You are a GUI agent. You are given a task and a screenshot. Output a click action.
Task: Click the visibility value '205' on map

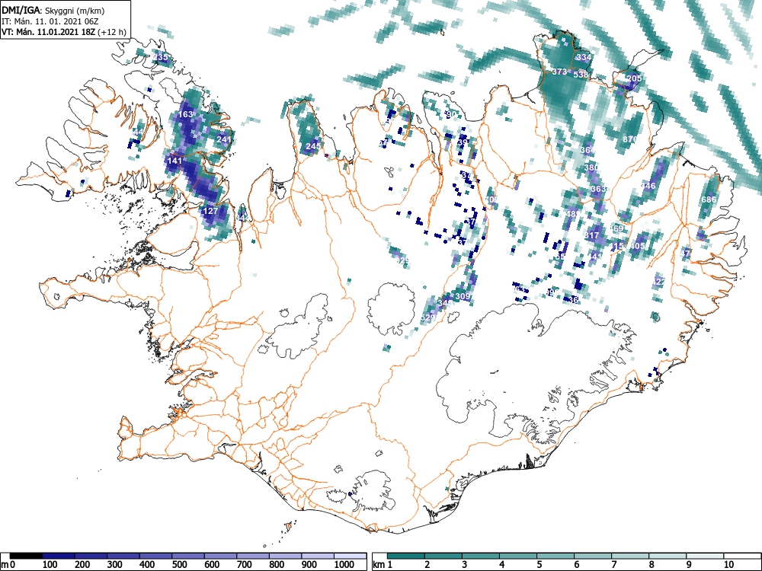click(634, 78)
